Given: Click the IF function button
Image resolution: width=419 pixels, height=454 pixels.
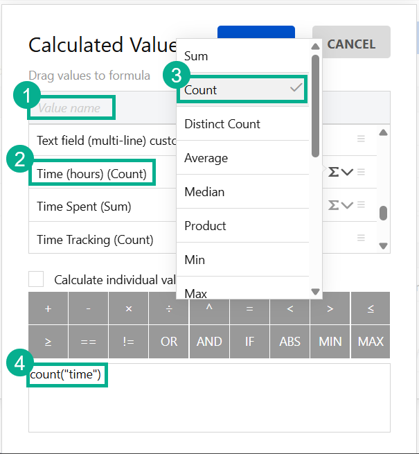Looking at the screenshot, I should tap(249, 342).
